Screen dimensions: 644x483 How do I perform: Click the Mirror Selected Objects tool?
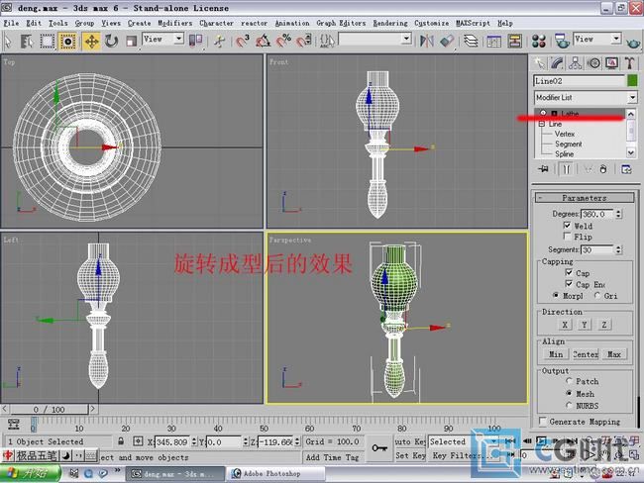pyautogui.click(x=427, y=41)
